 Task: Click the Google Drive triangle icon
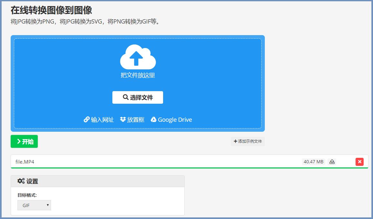pyautogui.click(x=155, y=119)
